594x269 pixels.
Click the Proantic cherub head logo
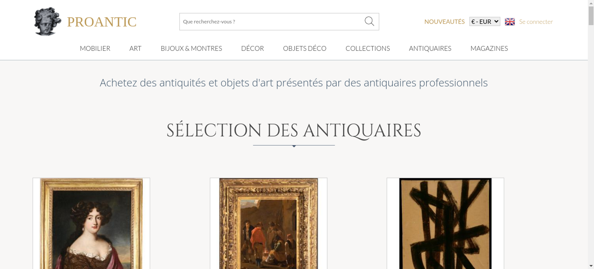(x=48, y=22)
